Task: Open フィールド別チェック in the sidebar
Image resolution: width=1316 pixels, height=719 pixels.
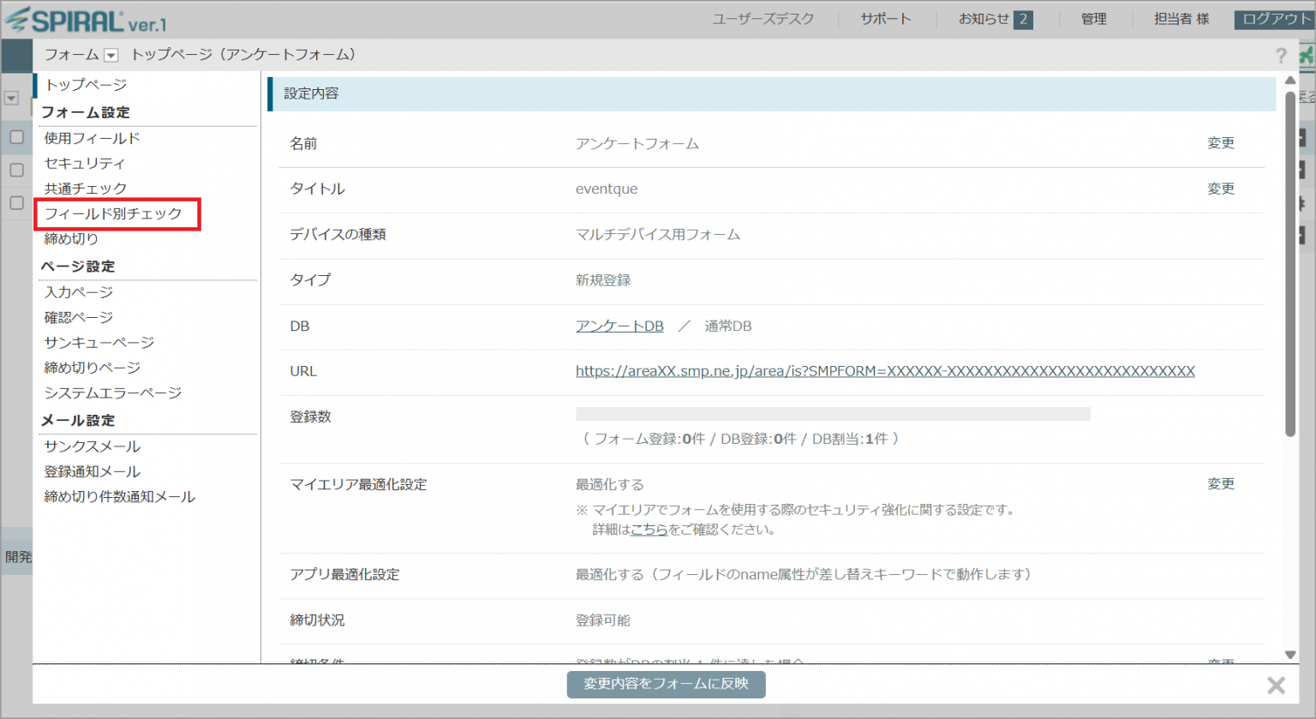Action: point(113,213)
